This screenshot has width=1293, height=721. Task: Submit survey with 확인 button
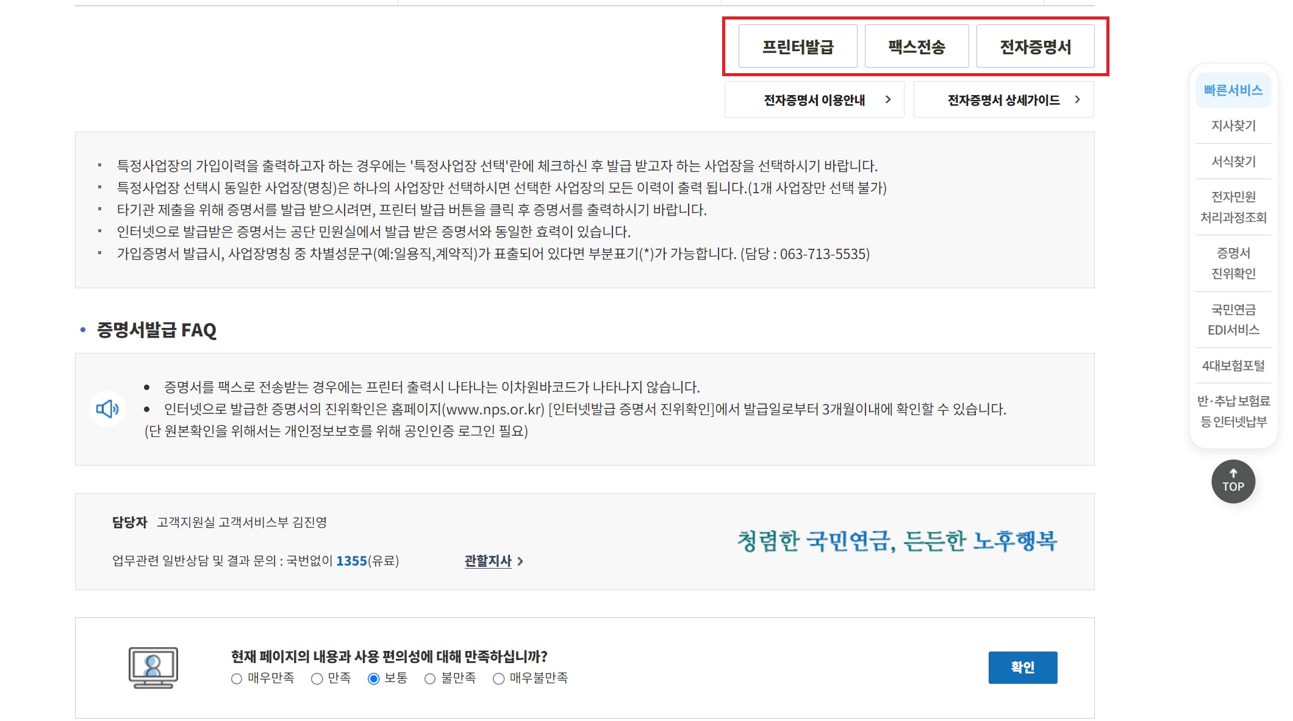[1022, 667]
